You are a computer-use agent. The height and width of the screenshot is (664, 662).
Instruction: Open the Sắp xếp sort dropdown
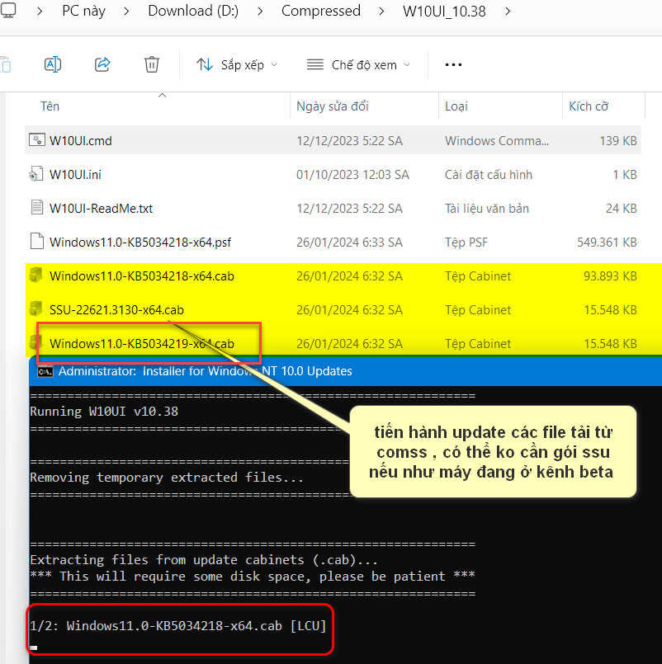[x=237, y=65]
